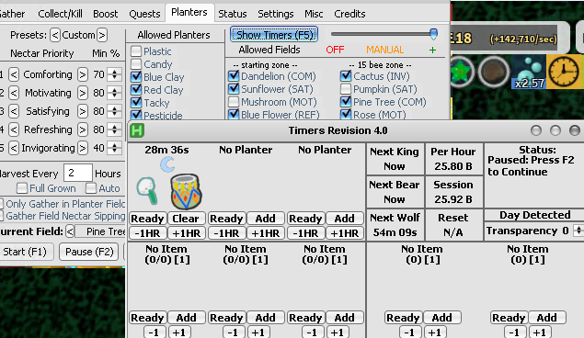Screen dimensions: 584x338
Task: Click +1HR under first planter
Action: (x=186, y=233)
